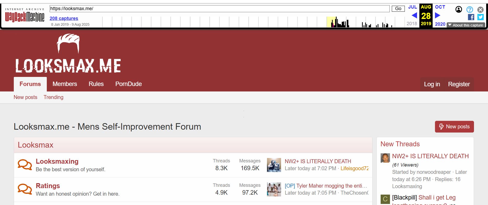Open the Rules tab
This screenshot has width=488, height=205.
[96, 84]
